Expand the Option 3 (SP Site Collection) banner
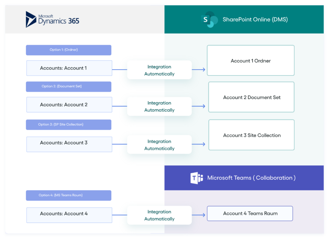This screenshot has width=328, height=238. pos(69,124)
